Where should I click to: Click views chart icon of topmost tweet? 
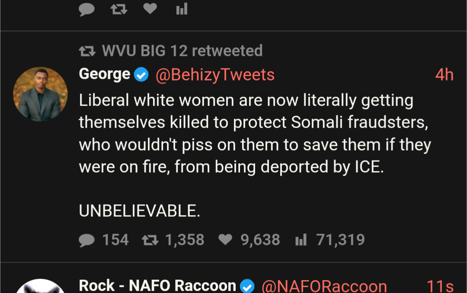tap(182, 9)
